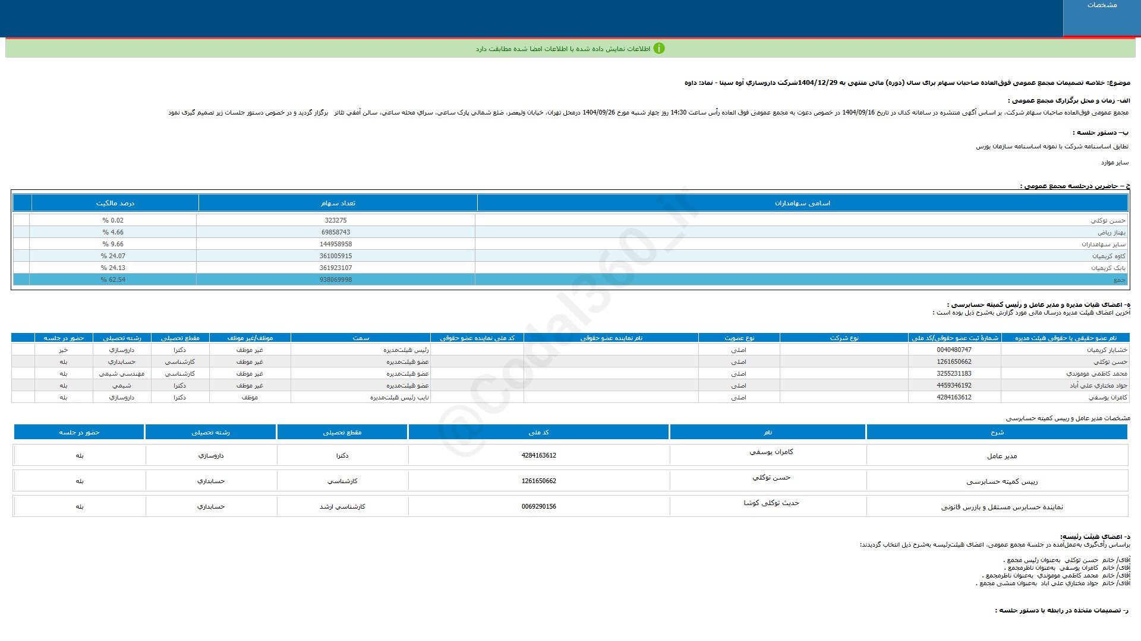Viewport: 1141px width, 641px height.
Task: Click the اسامی سهامداران column header
Action: pyautogui.click(x=802, y=203)
